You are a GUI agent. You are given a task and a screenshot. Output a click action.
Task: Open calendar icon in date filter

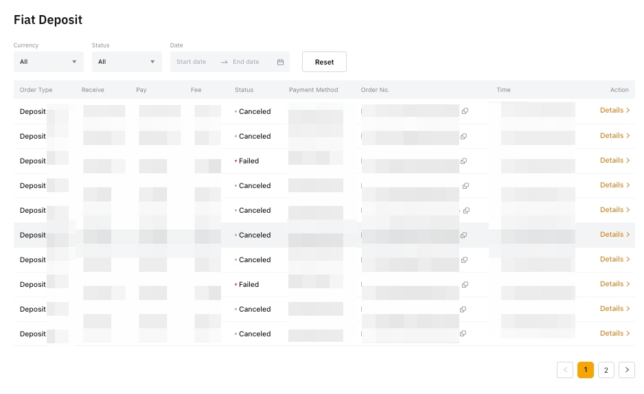[x=280, y=62]
